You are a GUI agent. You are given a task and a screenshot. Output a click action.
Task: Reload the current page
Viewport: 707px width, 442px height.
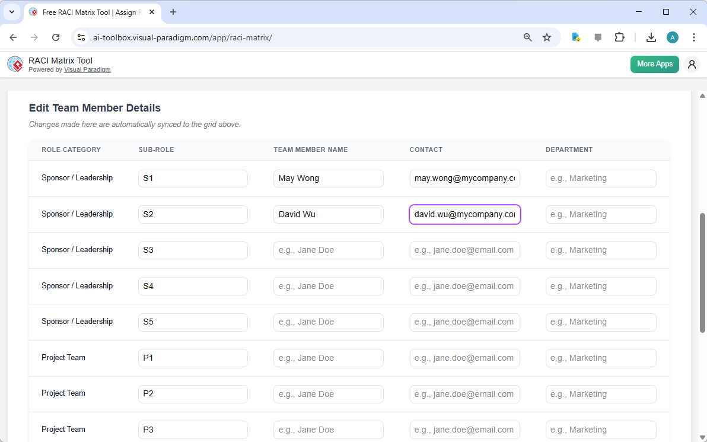pos(56,37)
